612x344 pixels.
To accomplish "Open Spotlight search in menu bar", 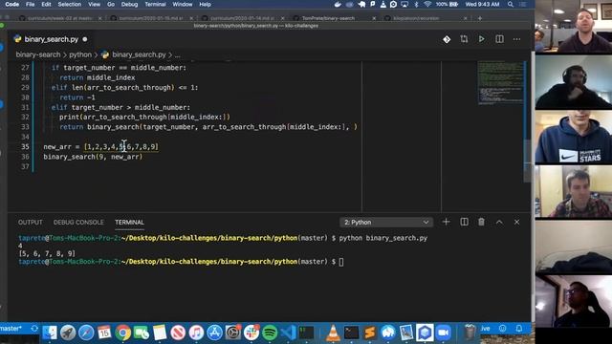I will coord(510,4).
